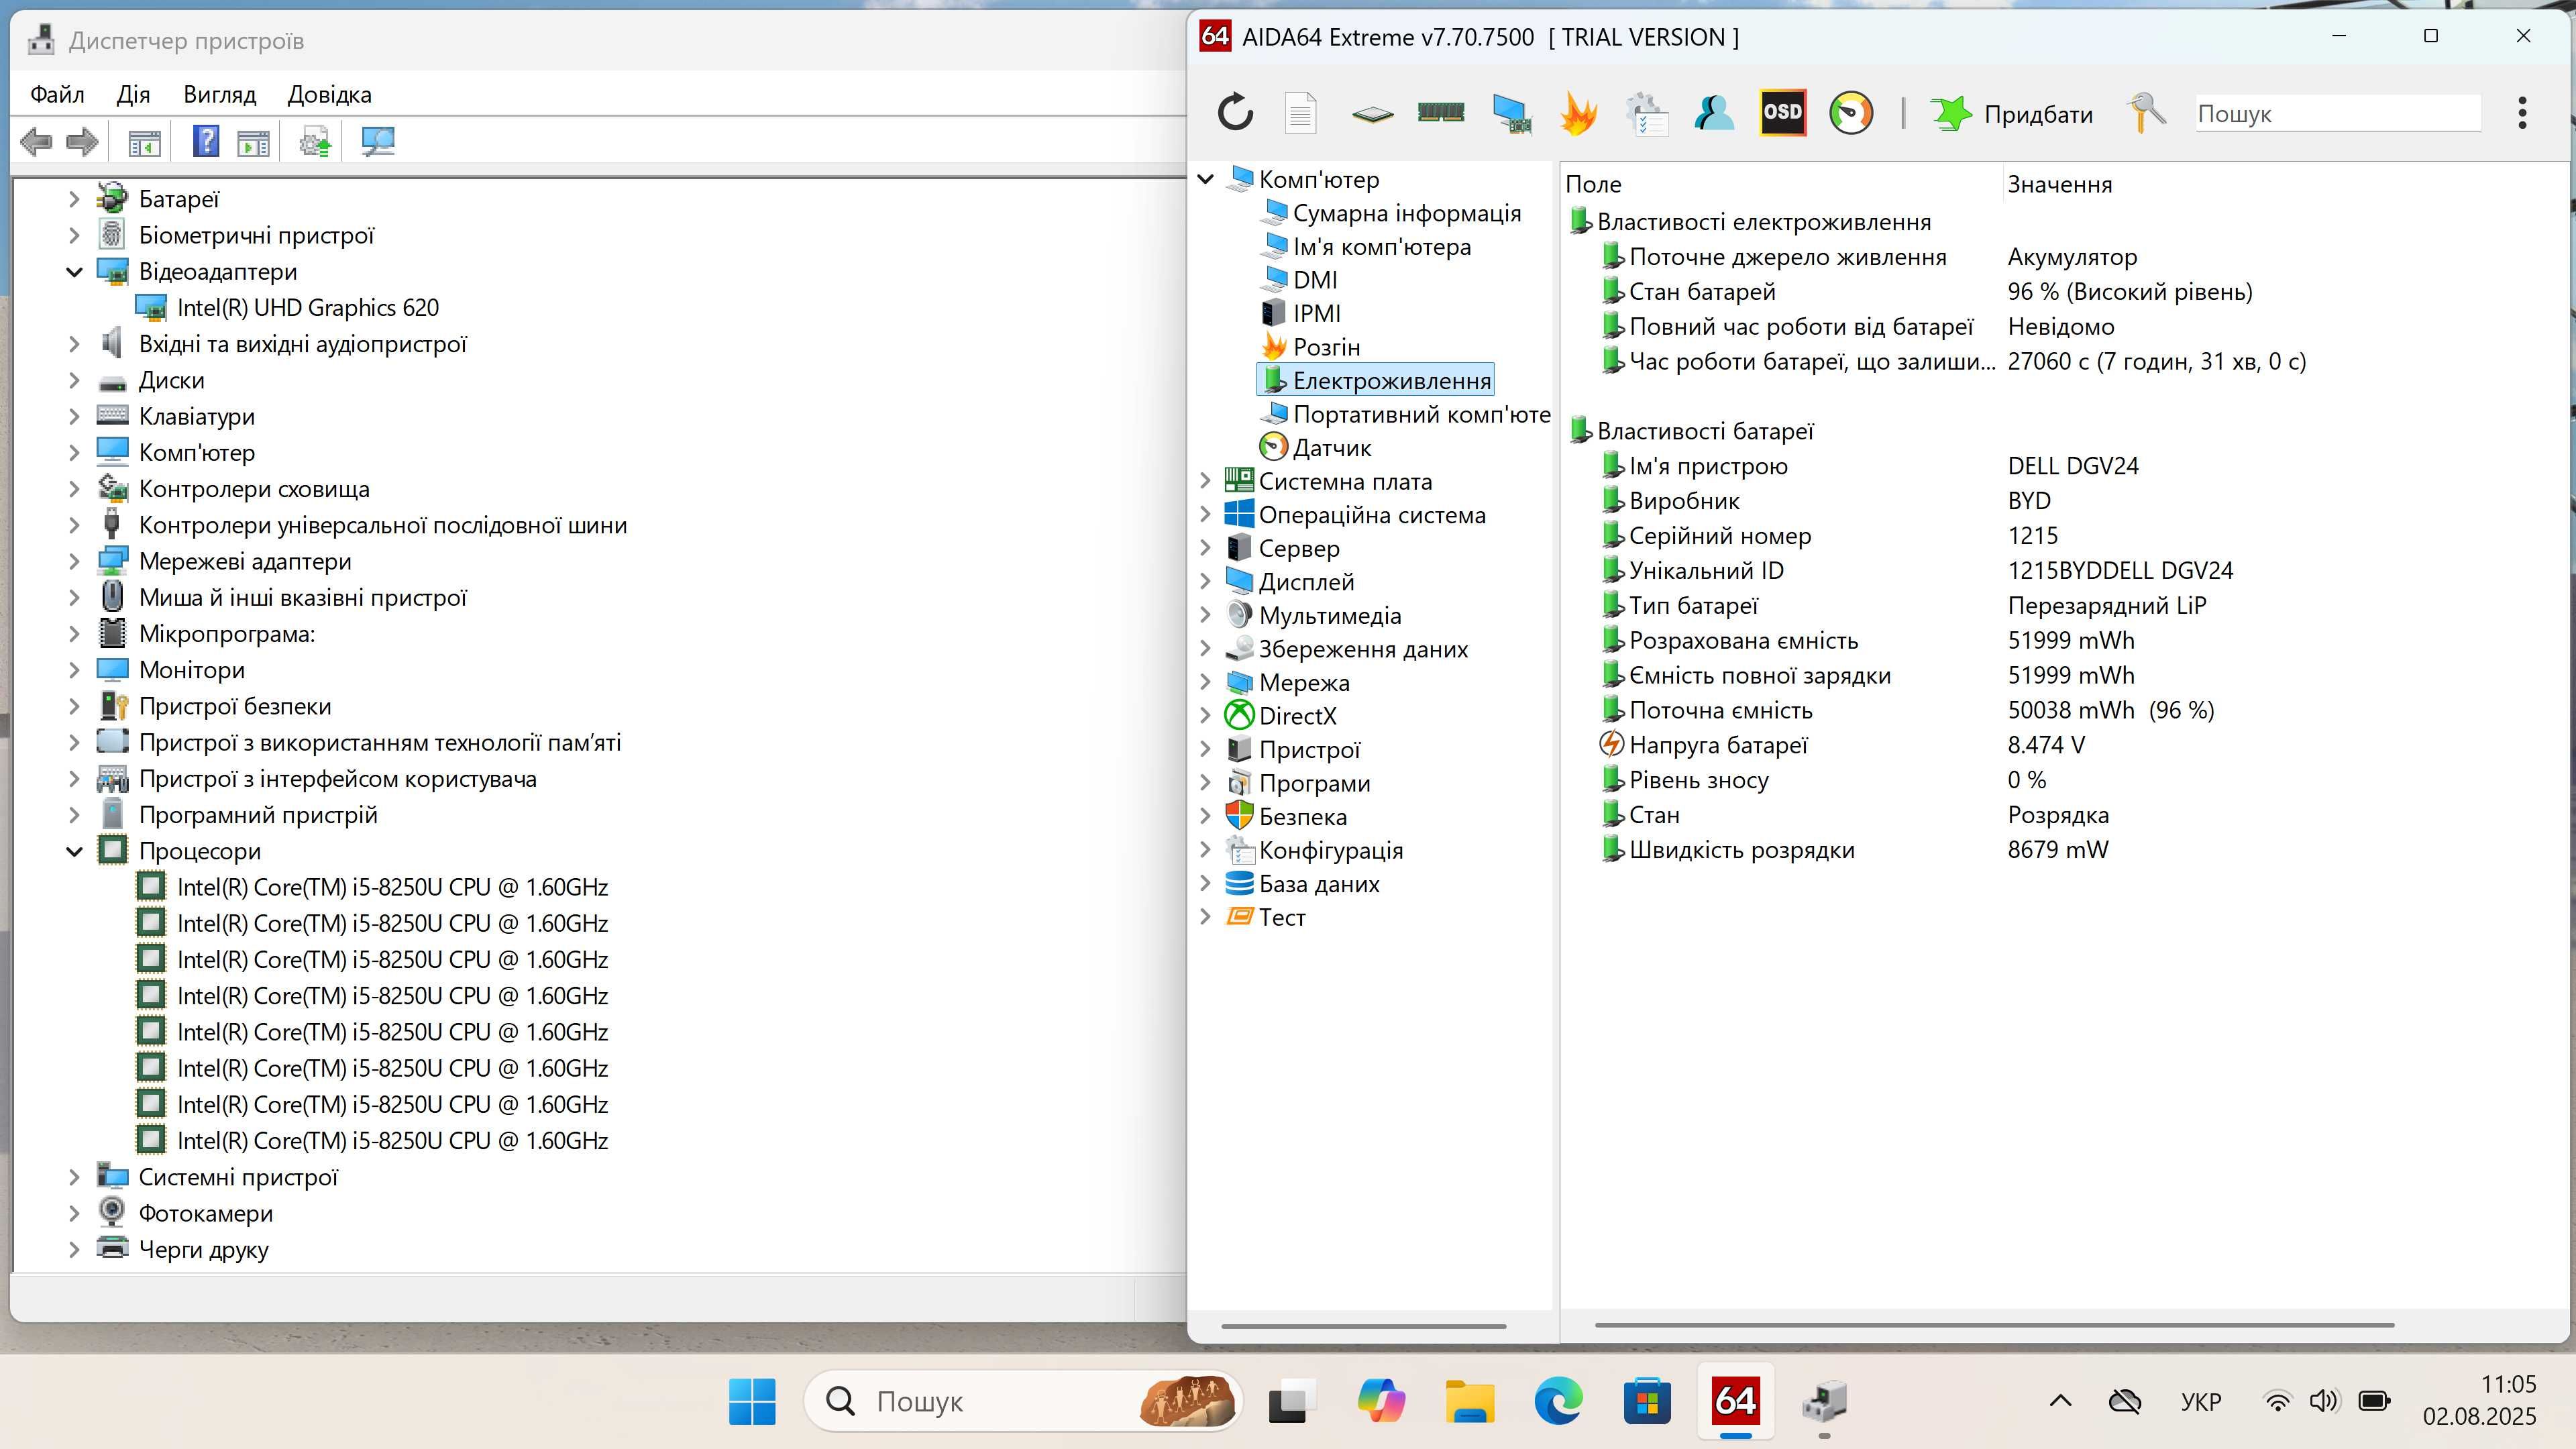Click the Придбати purchase button
2576x1449 pixels.
click(x=2011, y=114)
